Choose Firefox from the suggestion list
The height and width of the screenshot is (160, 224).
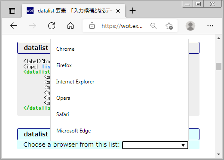click(x=120, y=65)
